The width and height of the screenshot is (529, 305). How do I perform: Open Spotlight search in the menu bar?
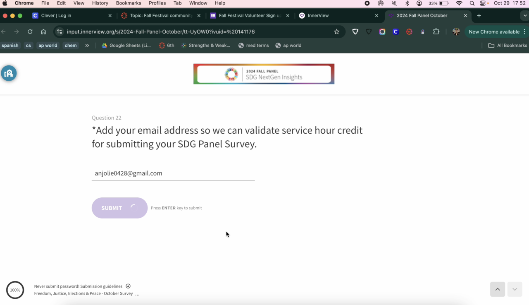[x=472, y=3]
